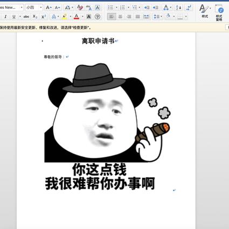
Task: Apply red font color
Action: click(77, 17)
